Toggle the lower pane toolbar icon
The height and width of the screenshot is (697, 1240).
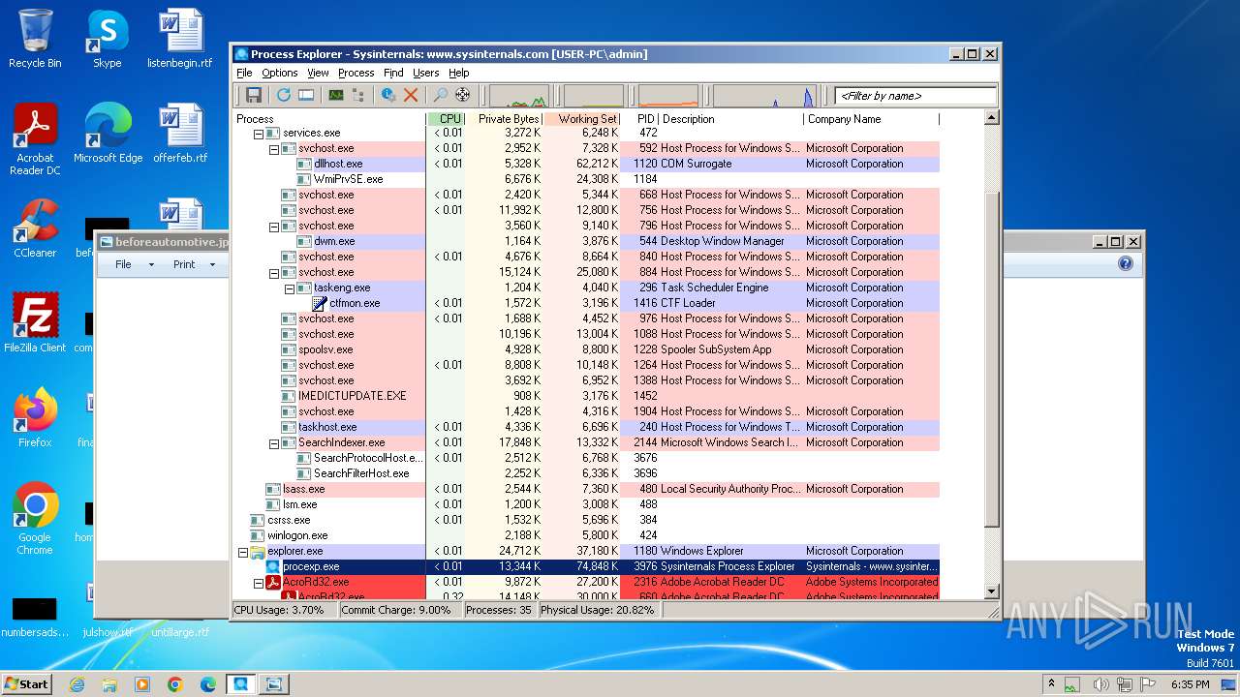click(306, 95)
